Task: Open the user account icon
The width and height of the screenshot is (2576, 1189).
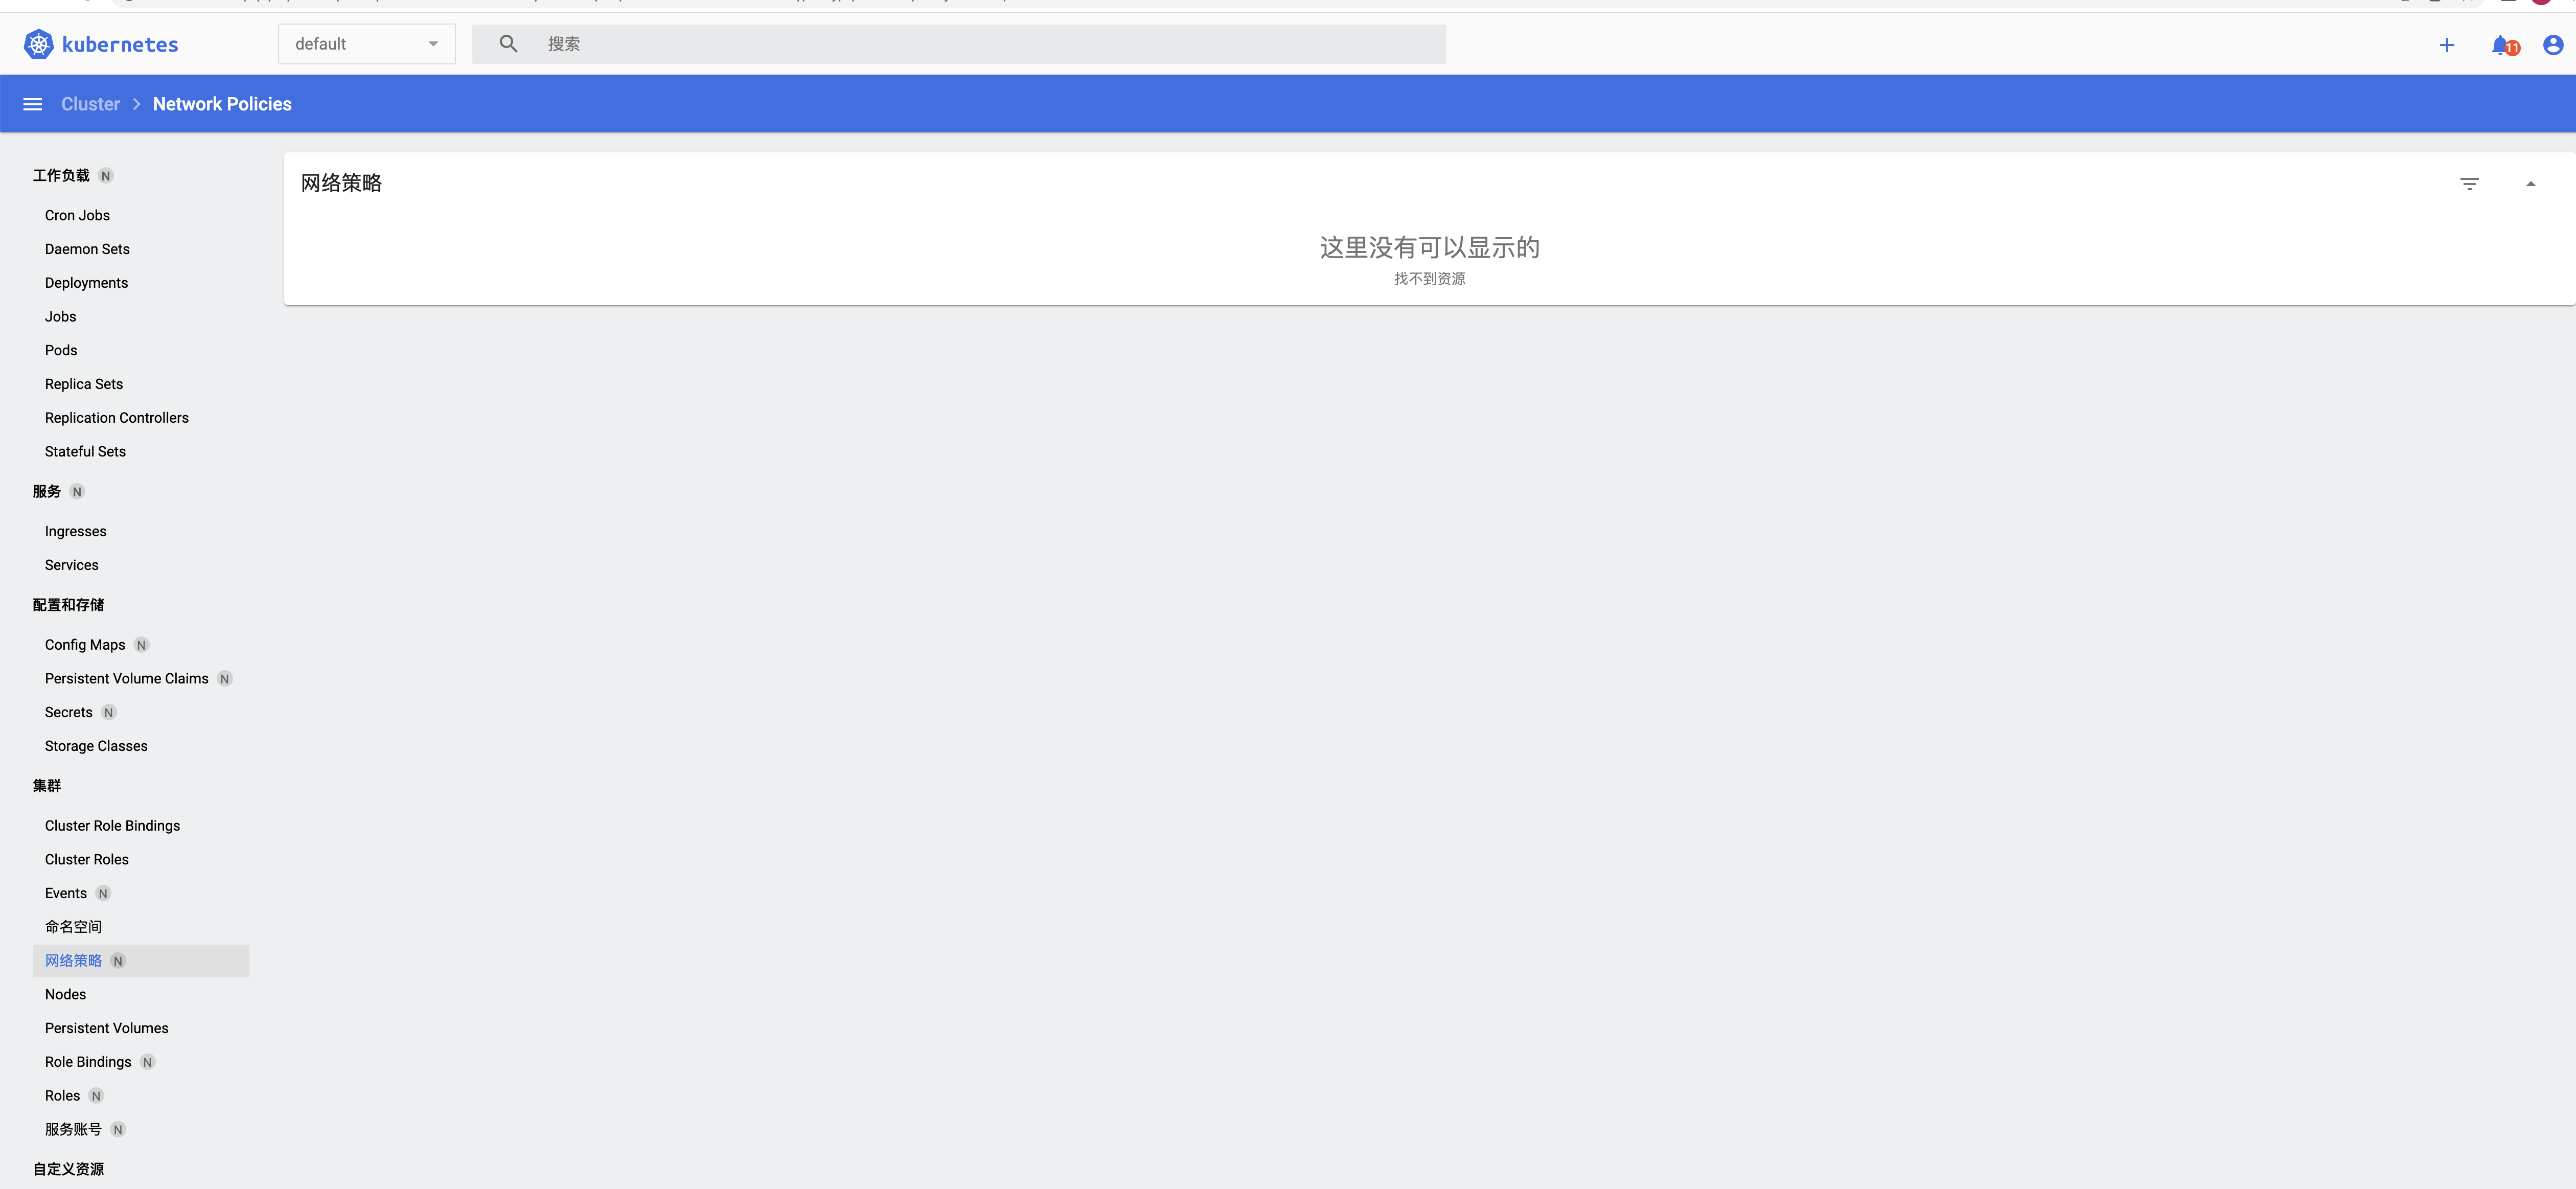Action: (x=2553, y=45)
